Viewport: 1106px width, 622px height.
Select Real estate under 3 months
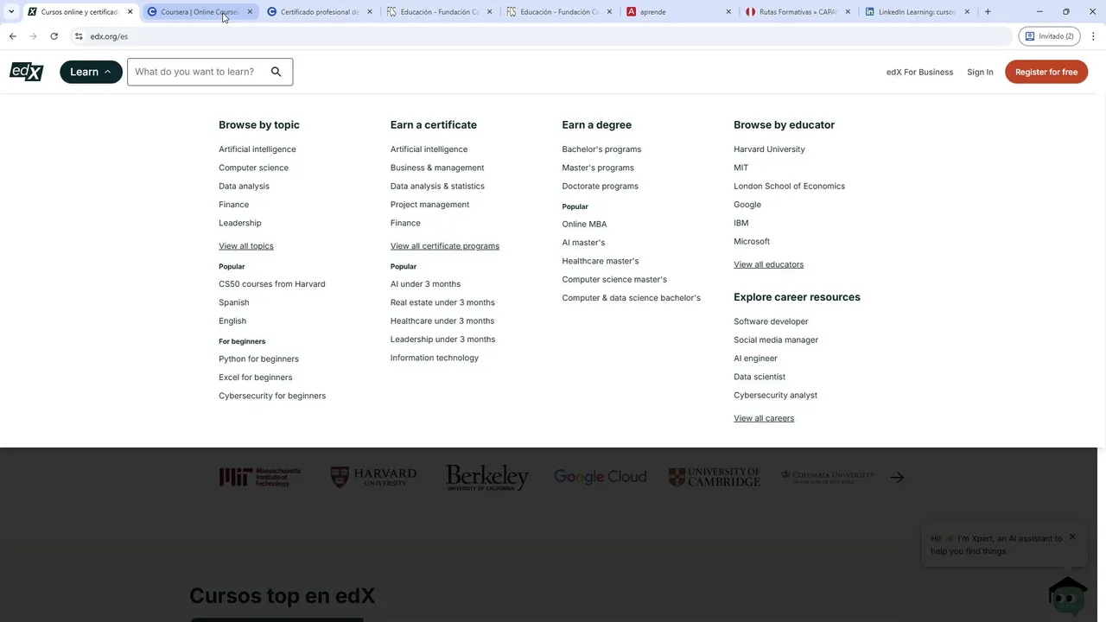442,302
